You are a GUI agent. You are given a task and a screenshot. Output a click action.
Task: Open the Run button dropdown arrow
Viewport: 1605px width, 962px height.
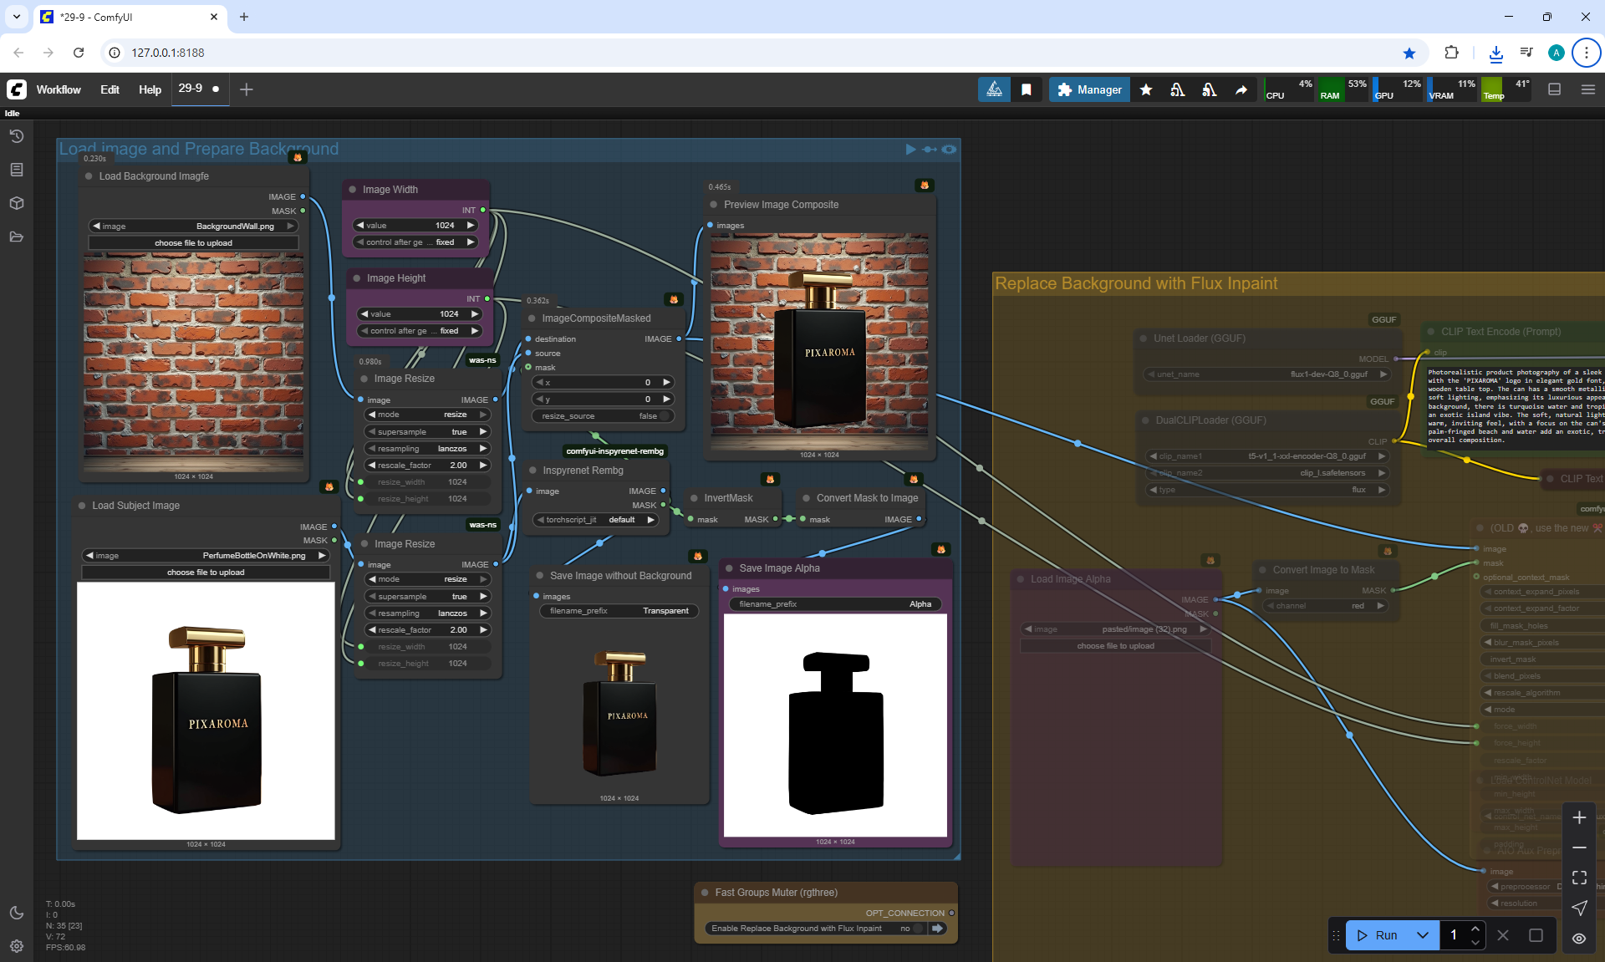pos(1423,935)
